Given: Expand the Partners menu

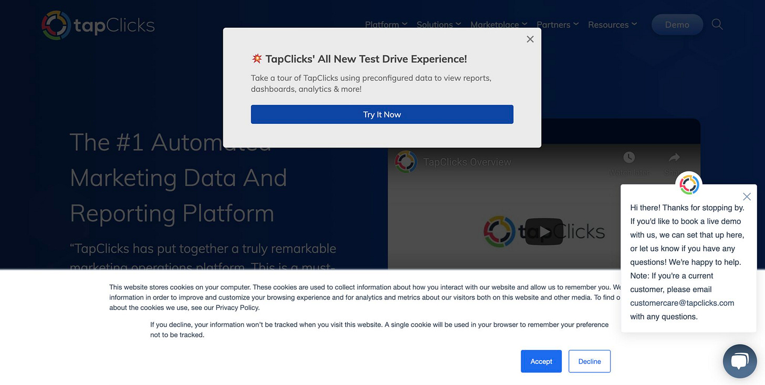Looking at the screenshot, I should pos(557,25).
